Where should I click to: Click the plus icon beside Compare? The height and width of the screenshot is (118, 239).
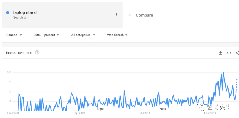130,15
